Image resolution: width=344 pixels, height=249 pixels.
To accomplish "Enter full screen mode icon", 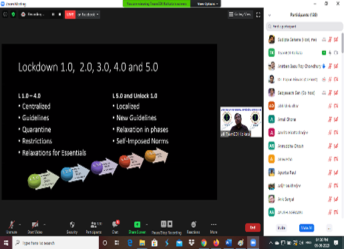I will click(259, 15).
